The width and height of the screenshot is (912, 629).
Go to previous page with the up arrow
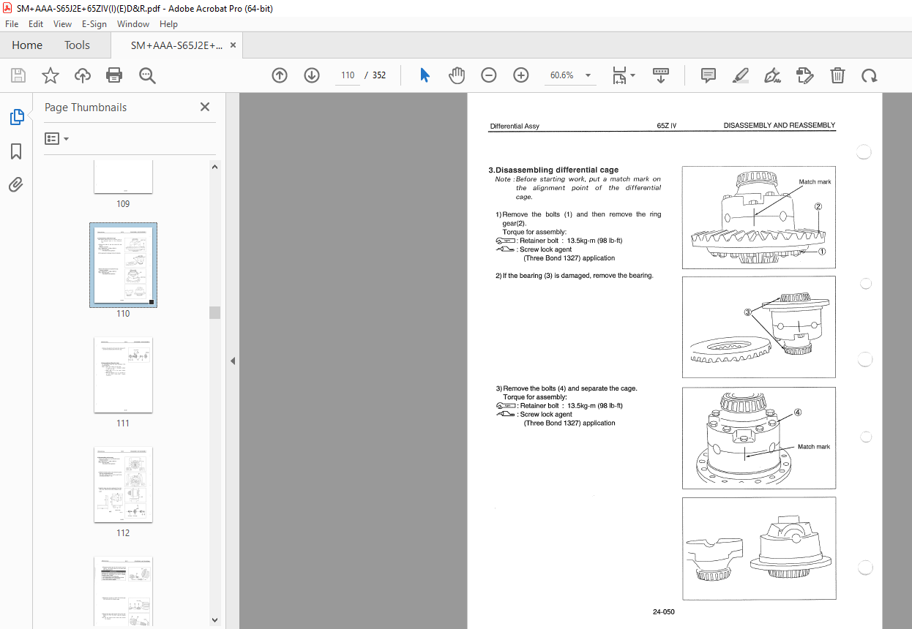[280, 75]
